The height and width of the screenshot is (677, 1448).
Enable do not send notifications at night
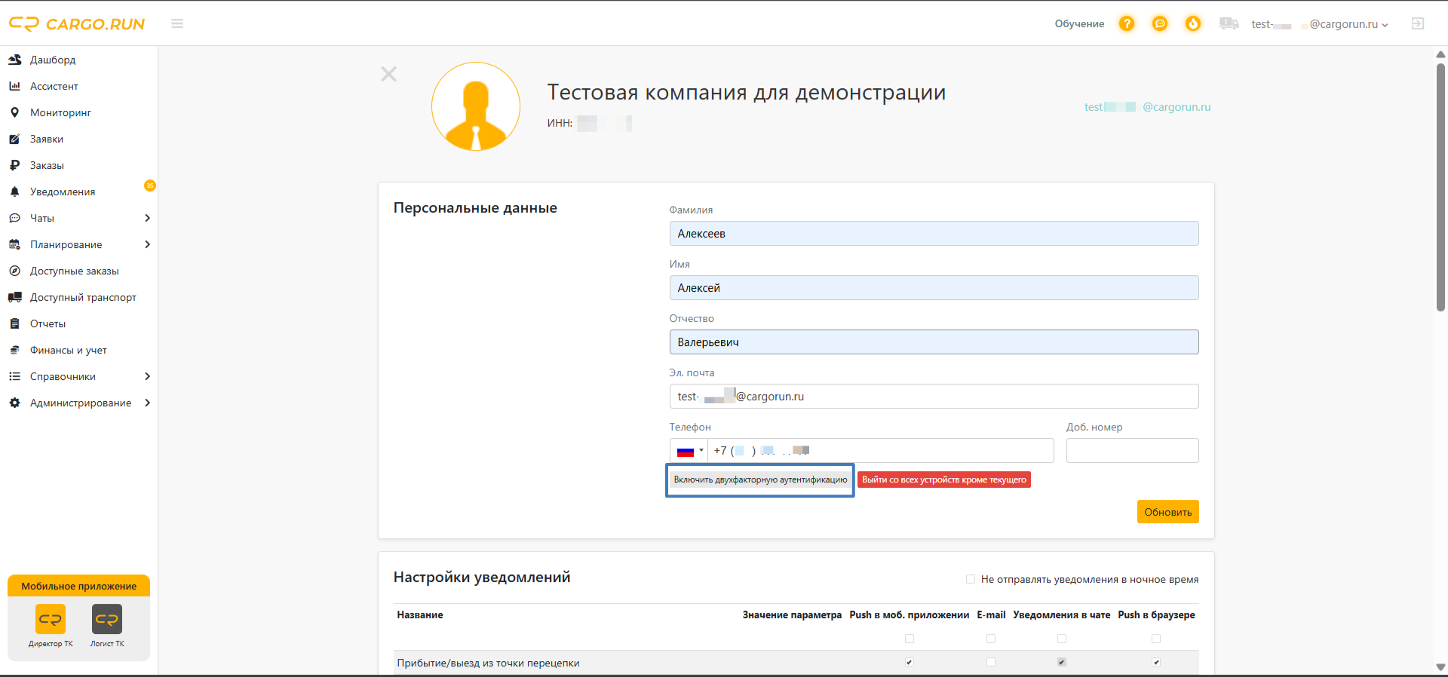[x=971, y=580]
